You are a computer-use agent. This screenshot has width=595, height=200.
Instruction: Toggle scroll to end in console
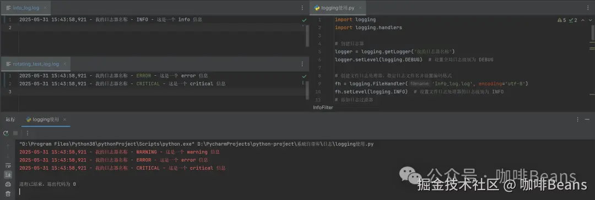(8, 175)
